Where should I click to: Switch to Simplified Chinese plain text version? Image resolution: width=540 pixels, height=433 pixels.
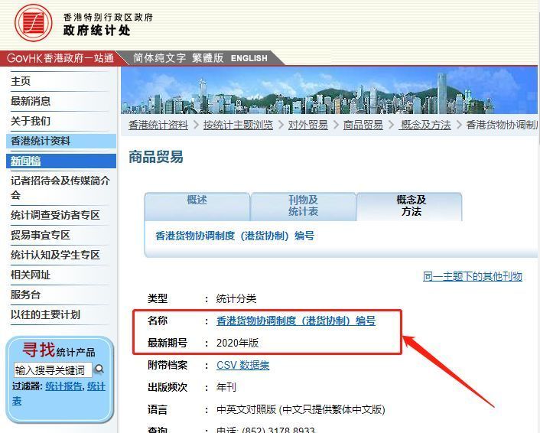pos(159,58)
